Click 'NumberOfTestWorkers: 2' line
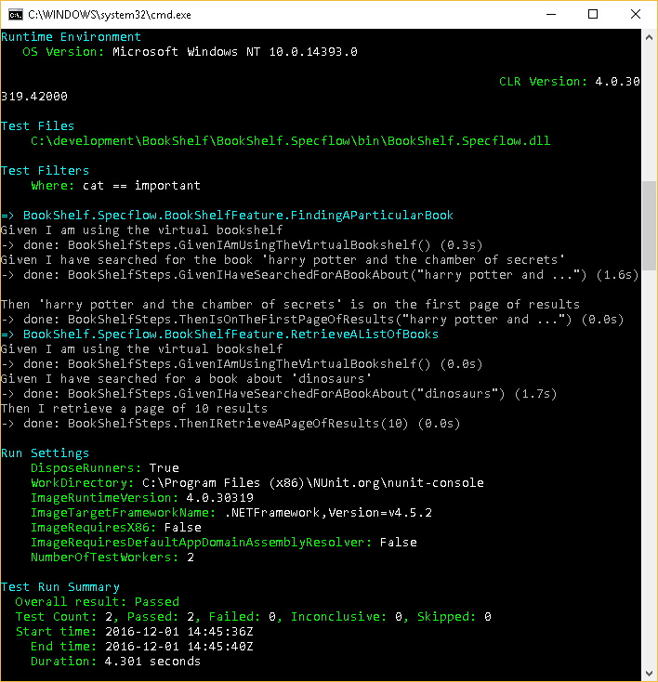This screenshot has height=682, width=658. 112,557
